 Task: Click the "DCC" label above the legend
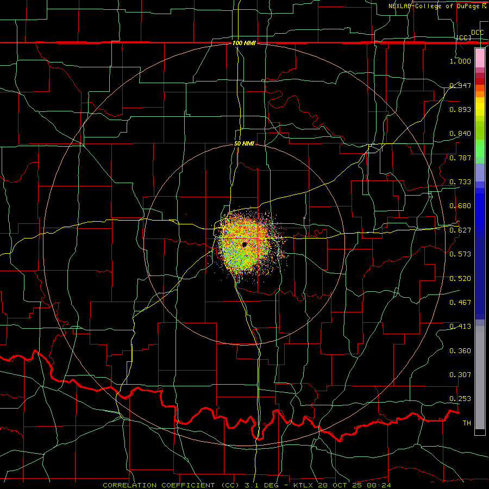pyautogui.click(x=477, y=33)
